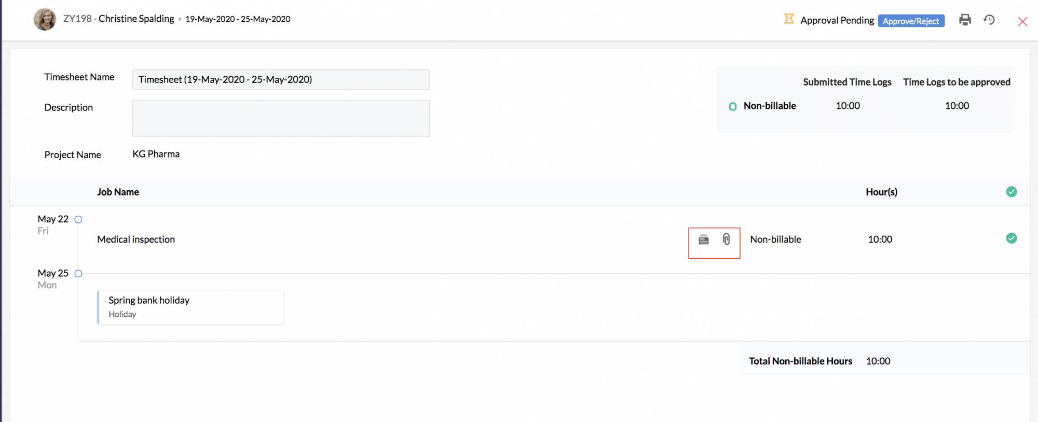The width and height of the screenshot is (1038, 422).
Task: Click the paperclip attachment icon
Action: 727,239
